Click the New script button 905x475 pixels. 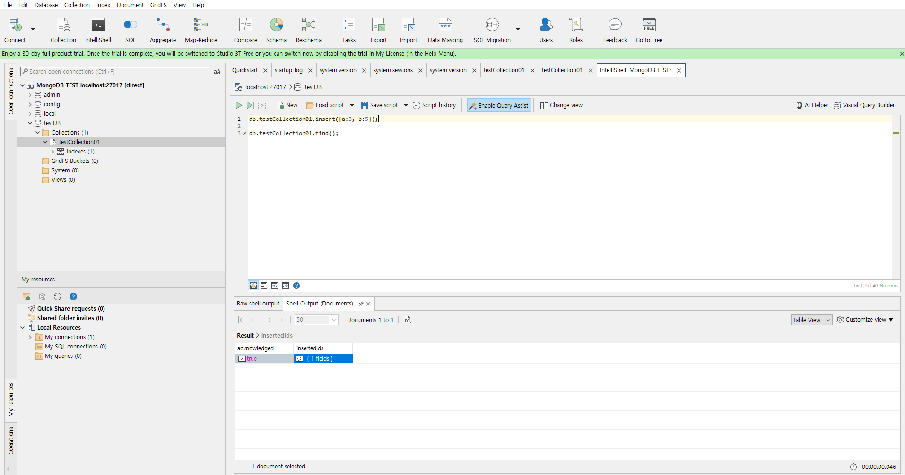pos(287,105)
